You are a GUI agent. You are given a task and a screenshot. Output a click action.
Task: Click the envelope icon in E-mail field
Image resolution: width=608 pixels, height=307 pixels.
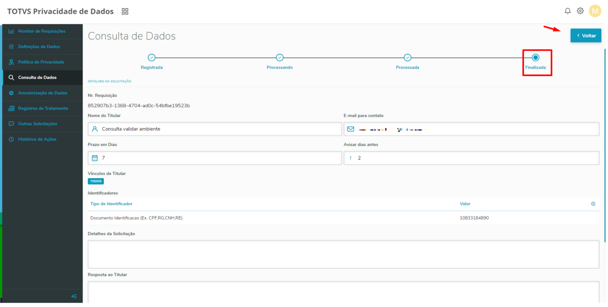(351, 129)
